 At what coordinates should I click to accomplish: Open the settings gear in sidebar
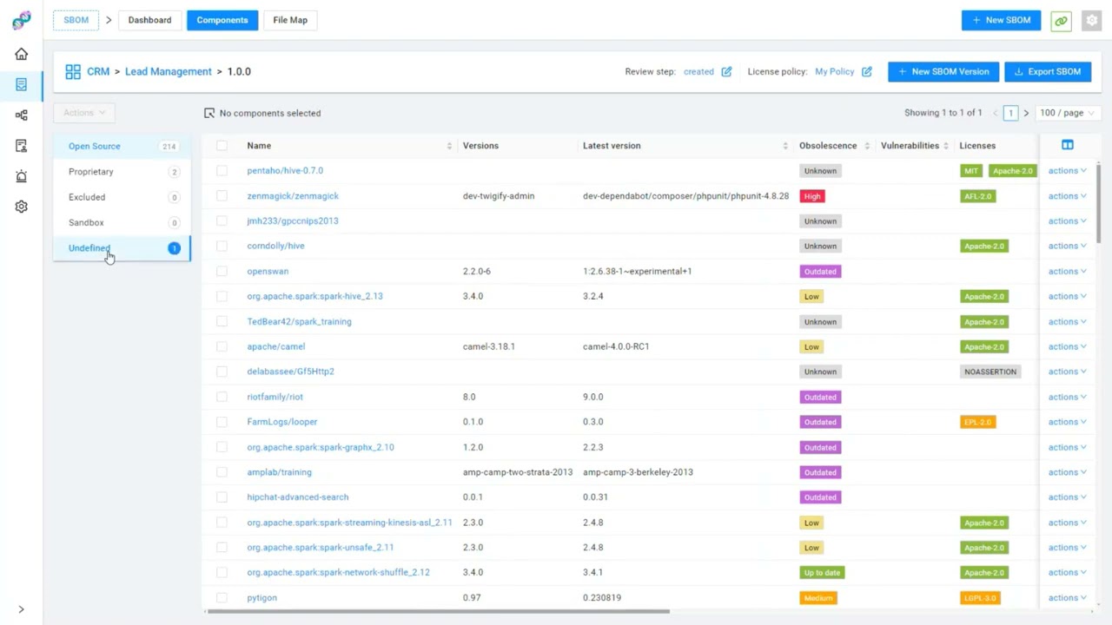(x=22, y=207)
